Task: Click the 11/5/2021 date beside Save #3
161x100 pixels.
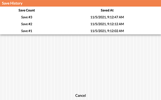Action: pyautogui.click(x=98, y=17)
